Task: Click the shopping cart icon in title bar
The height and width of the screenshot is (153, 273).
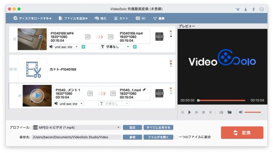Action: pyautogui.click(x=238, y=9)
